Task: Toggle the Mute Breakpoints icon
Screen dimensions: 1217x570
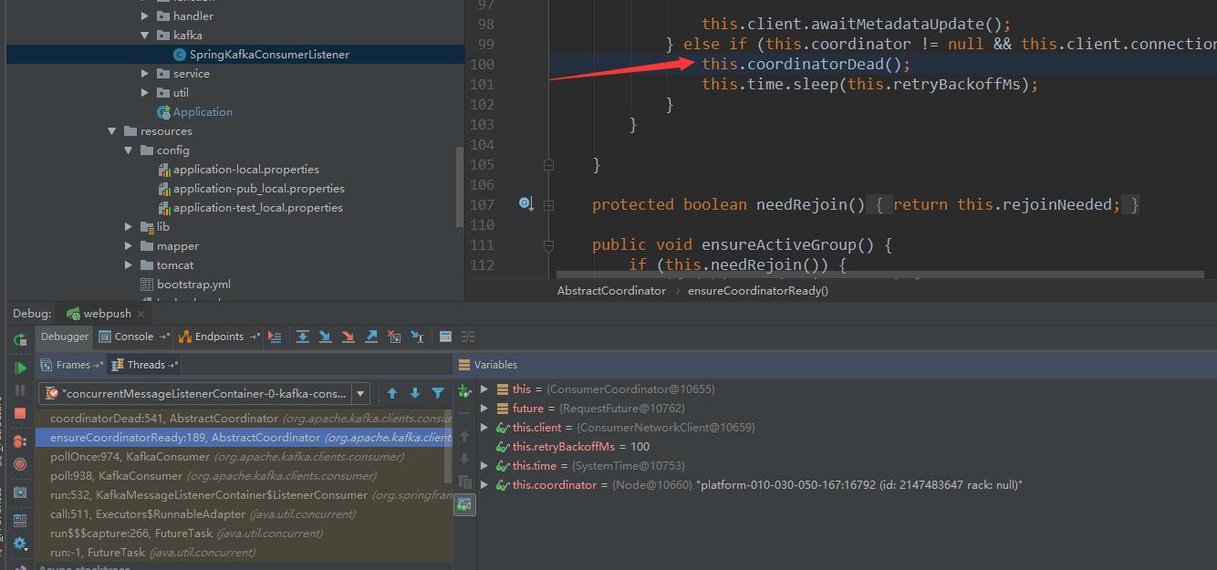Action: (20, 463)
